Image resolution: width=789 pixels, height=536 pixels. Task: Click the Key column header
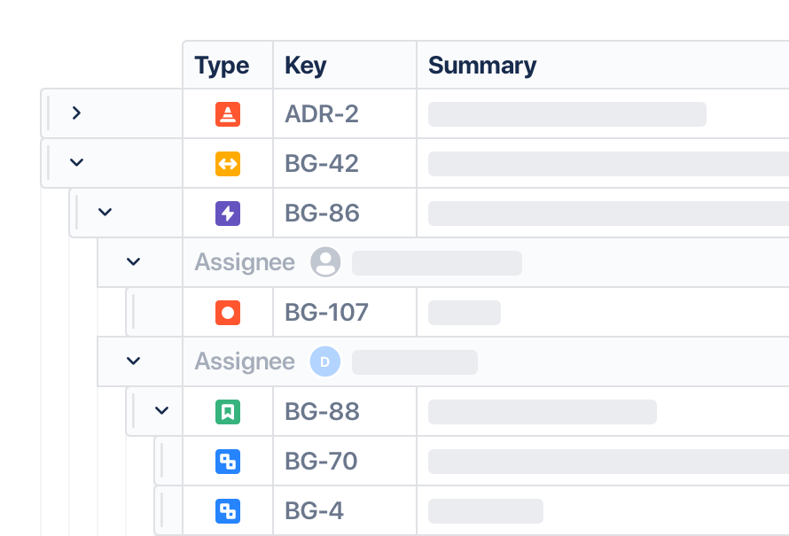[x=306, y=66]
